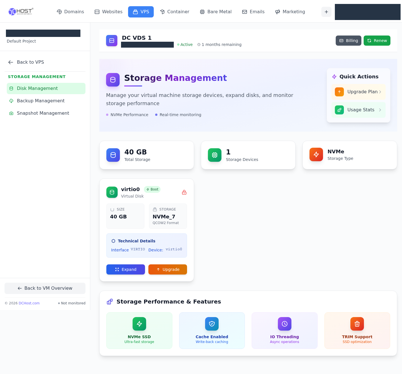This screenshot has height=374, width=402.
Task: Click the IO Threading clock icon
Action: [x=285, y=324]
